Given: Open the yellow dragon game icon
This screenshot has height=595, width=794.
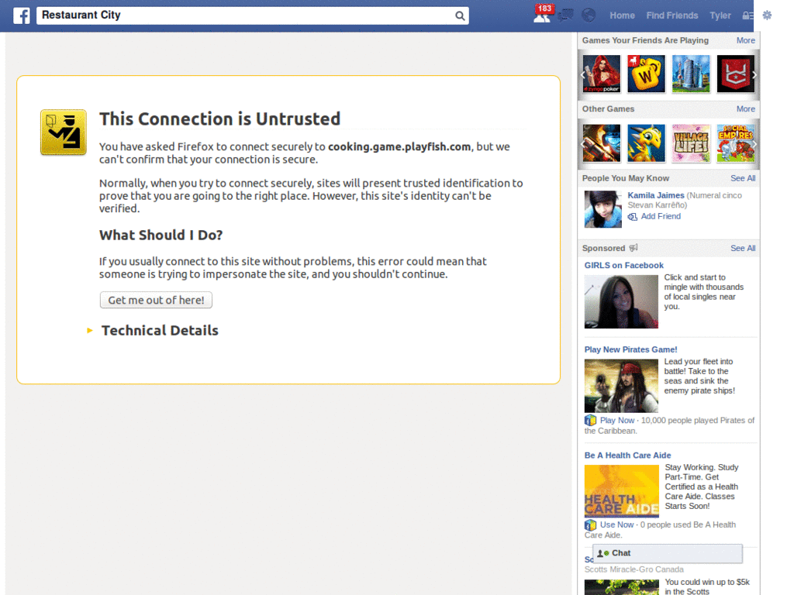Looking at the screenshot, I should (646, 143).
